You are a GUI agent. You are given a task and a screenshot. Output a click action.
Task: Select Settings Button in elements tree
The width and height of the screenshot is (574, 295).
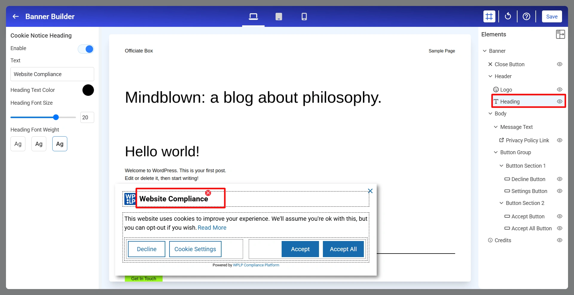pyautogui.click(x=529, y=191)
